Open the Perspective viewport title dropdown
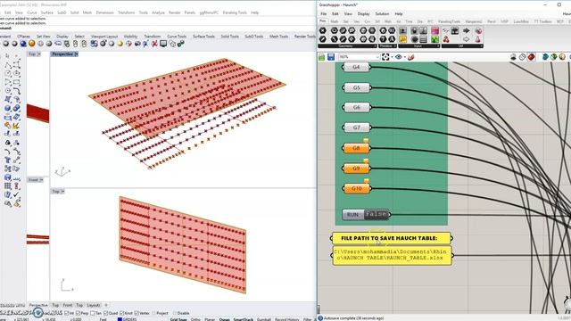Image resolution: width=571 pixels, height=321 pixels. point(76,54)
